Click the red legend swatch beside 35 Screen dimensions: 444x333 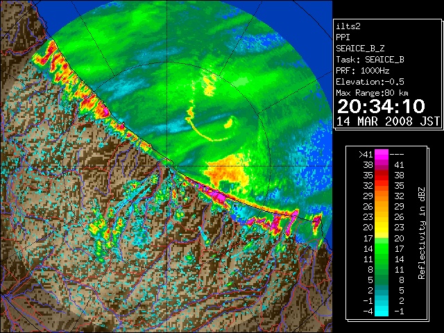[382, 176]
